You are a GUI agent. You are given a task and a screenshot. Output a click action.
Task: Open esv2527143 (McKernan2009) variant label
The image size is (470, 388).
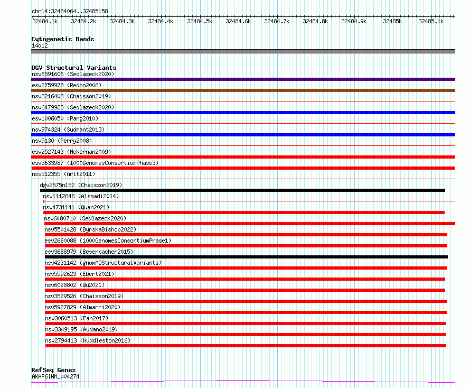coord(71,152)
